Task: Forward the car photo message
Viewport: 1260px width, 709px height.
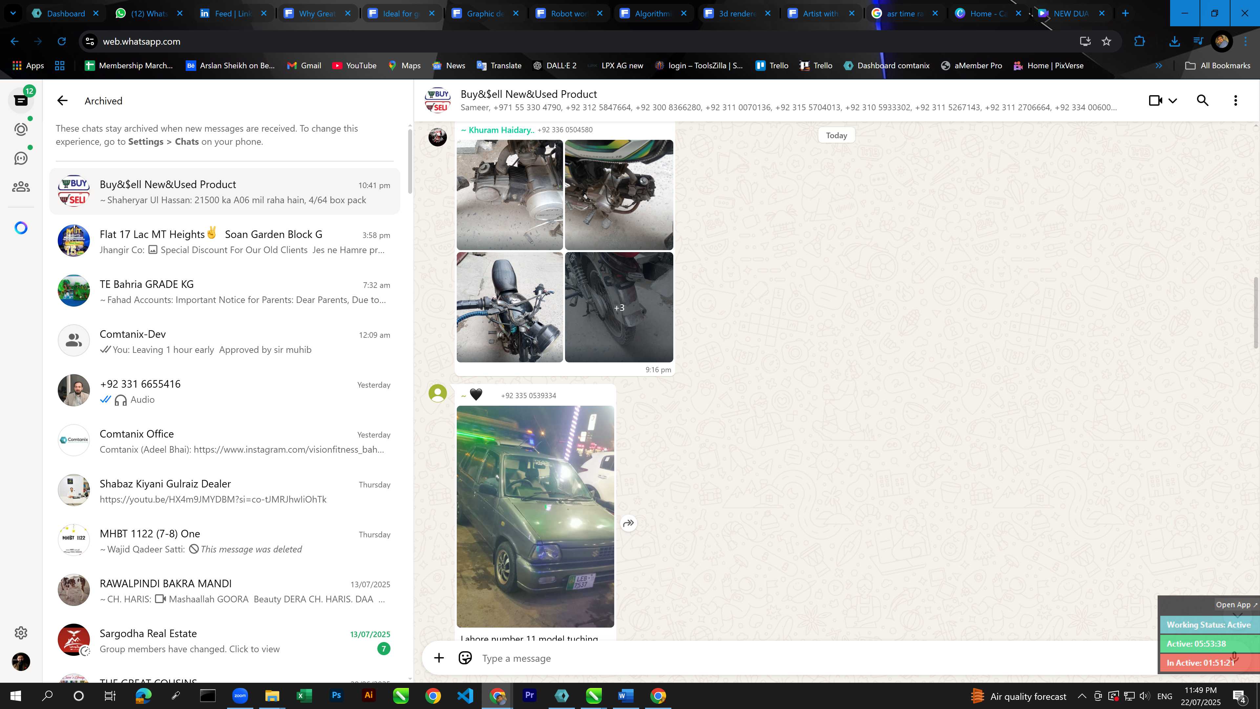Action: tap(629, 523)
